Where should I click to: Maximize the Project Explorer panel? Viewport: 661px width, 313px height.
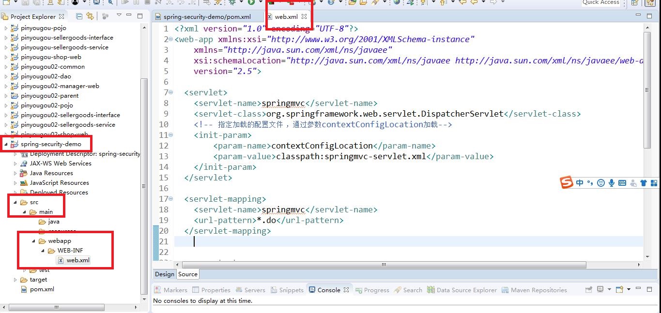[140, 15]
